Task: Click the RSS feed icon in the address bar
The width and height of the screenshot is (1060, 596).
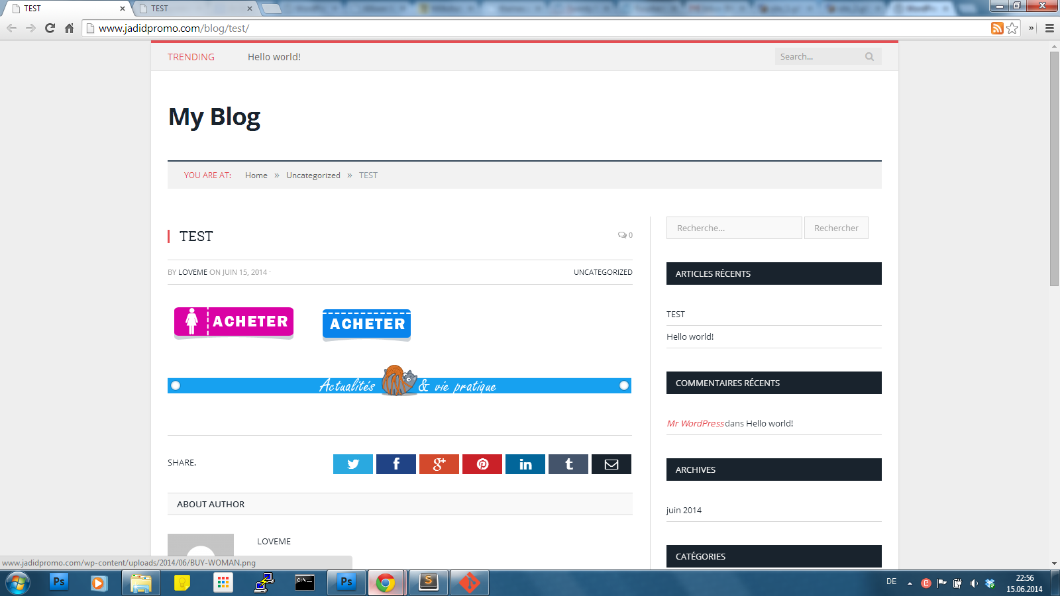Action: click(x=996, y=28)
